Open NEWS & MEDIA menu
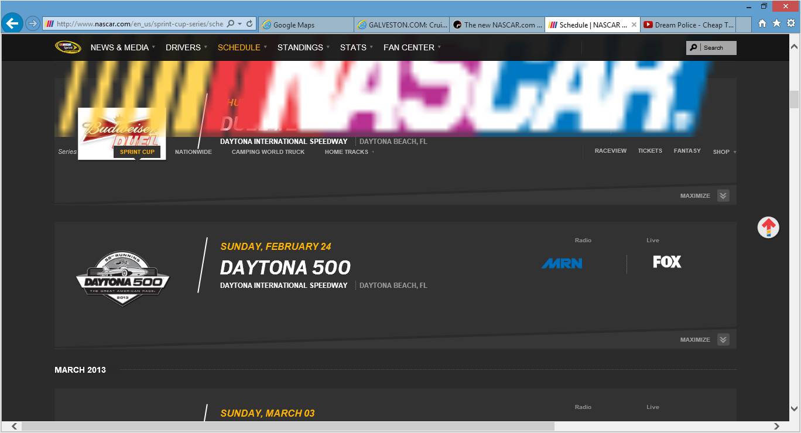 [123, 47]
